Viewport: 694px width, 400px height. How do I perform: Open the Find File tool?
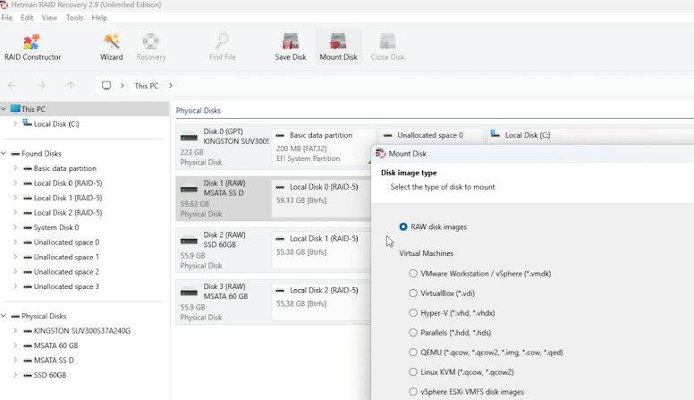222,47
